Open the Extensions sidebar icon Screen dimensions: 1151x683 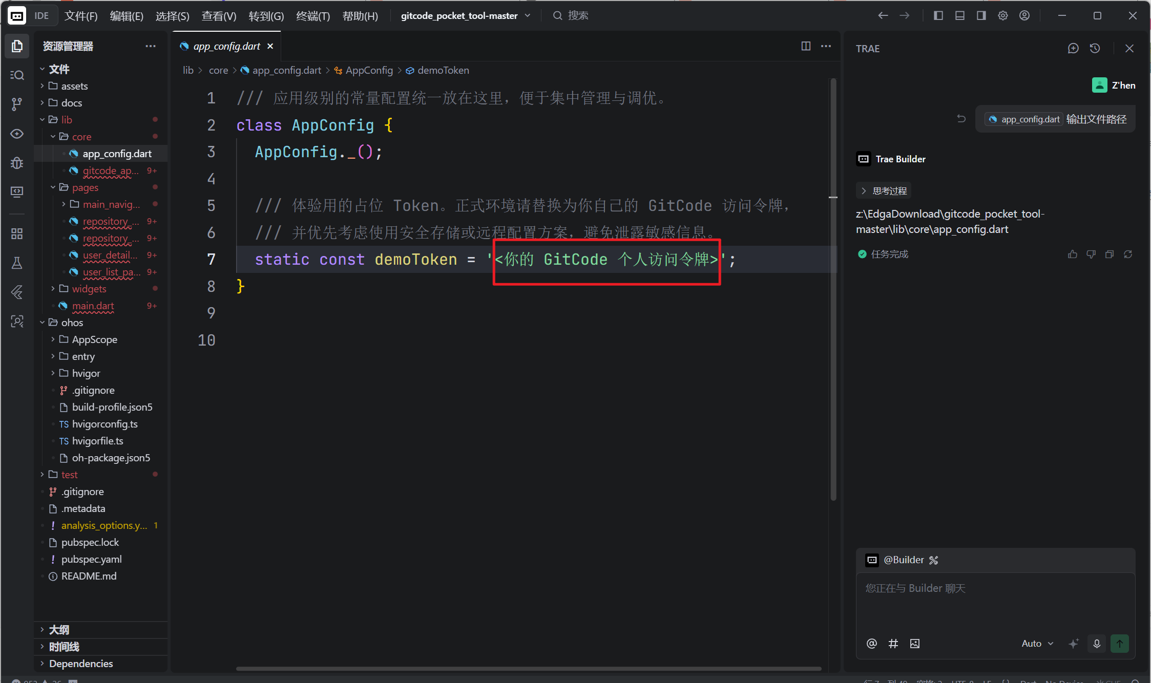point(17,234)
